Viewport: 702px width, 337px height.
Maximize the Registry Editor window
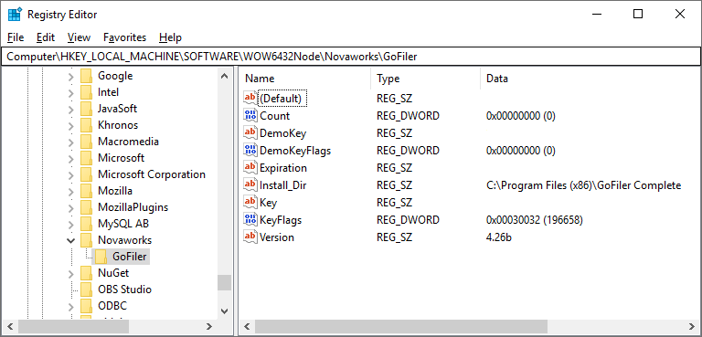point(637,14)
